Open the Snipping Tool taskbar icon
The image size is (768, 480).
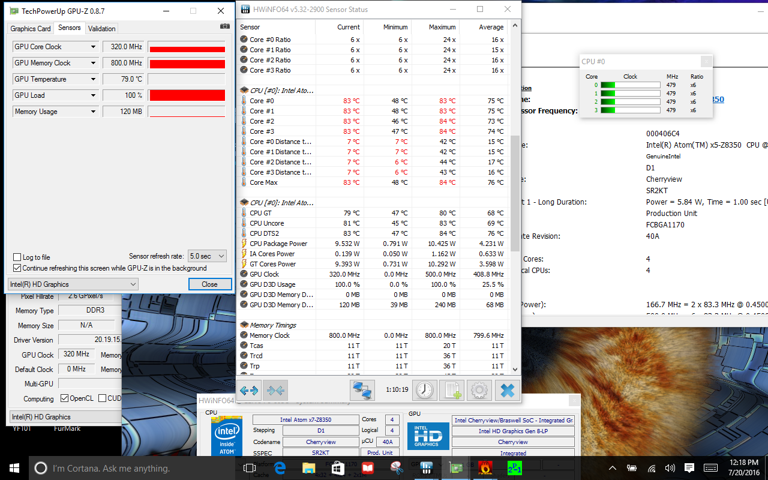(x=397, y=468)
